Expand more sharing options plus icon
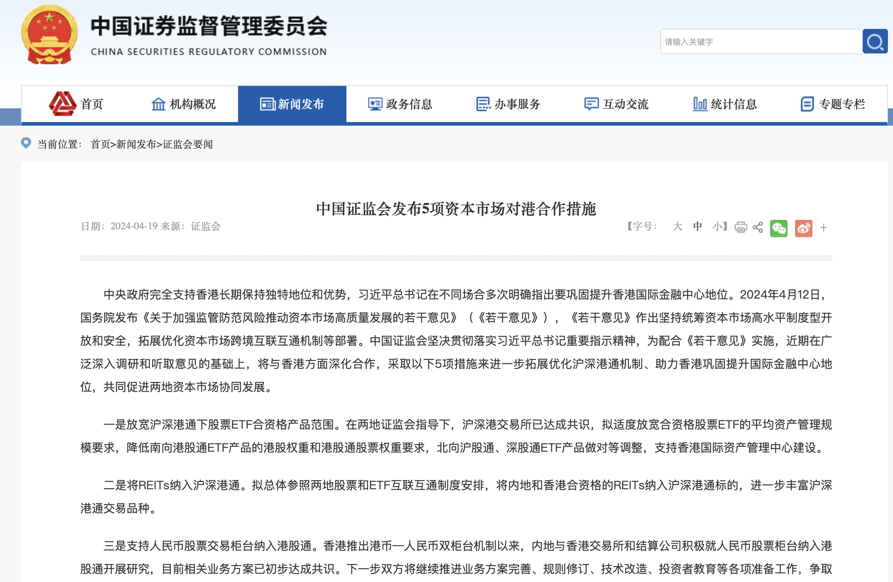This screenshot has width=893, height=582. coord(824,227)
